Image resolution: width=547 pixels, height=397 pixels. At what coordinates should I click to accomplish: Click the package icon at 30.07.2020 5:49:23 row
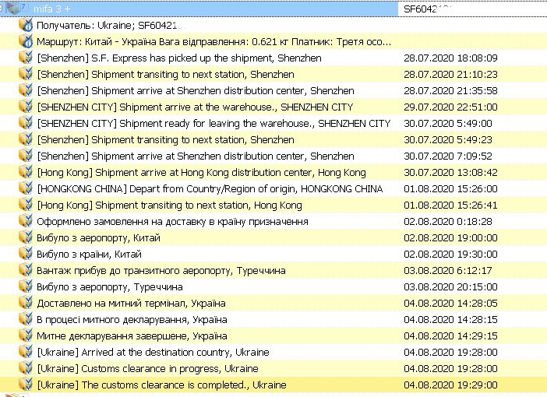26,139
